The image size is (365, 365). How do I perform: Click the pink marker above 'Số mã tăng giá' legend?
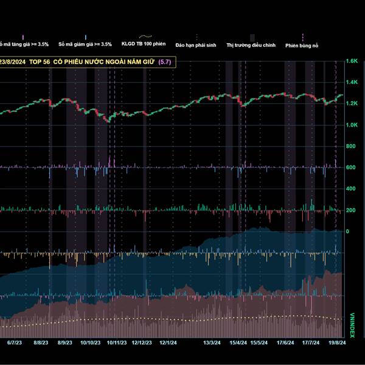click(23, 37)
